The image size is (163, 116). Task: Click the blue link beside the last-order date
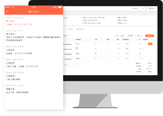(99, 23)
